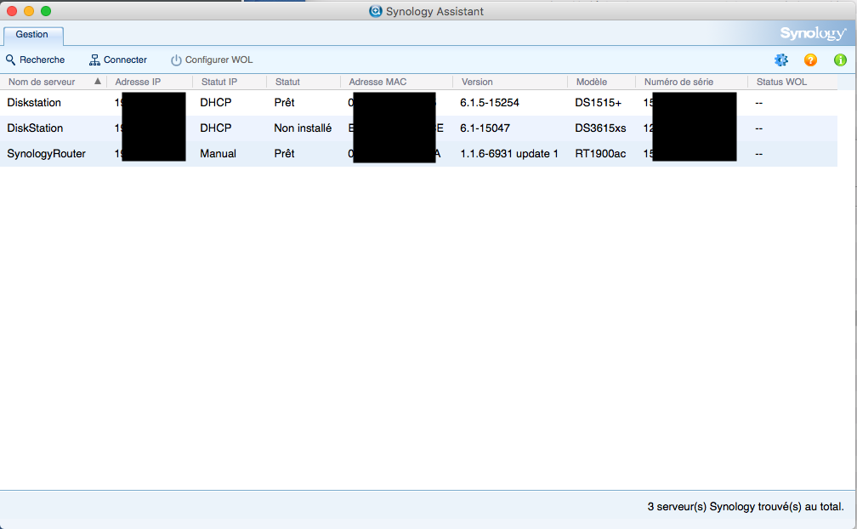
Task: Sort by Status WOL column header
Action: coord(781,82)
